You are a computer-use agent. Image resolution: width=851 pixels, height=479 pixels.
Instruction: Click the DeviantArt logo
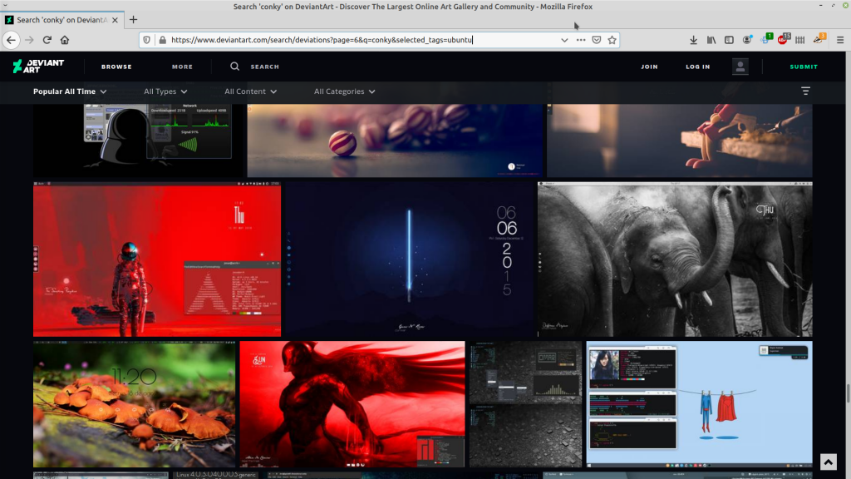click(x=29, y=67)
